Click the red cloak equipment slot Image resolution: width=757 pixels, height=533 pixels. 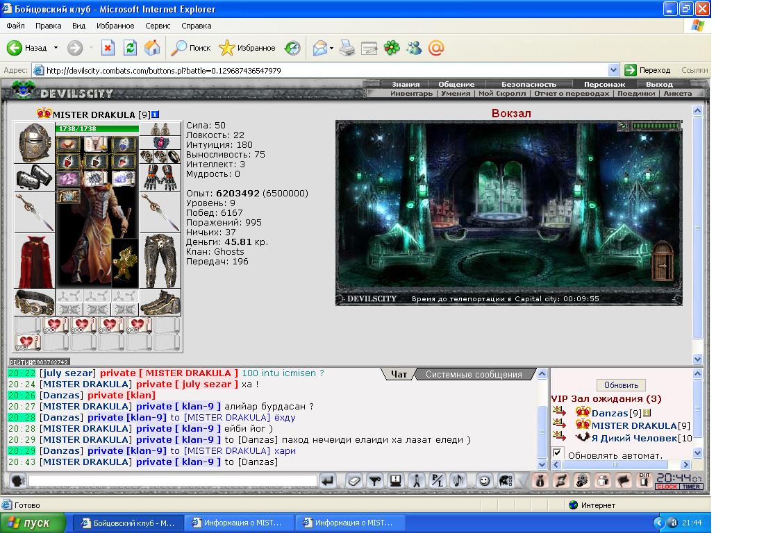coord(34,261)
